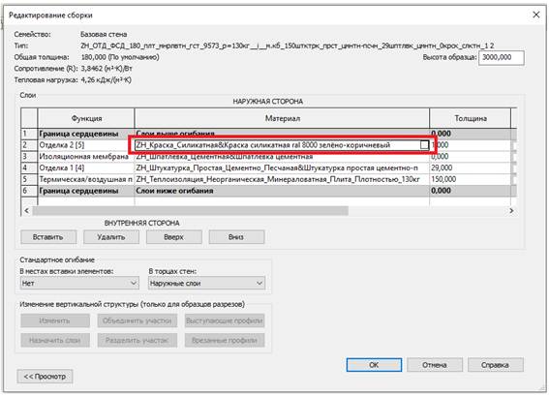549x396 pixels.
Task: Select row header number 3
Action: 29,157
